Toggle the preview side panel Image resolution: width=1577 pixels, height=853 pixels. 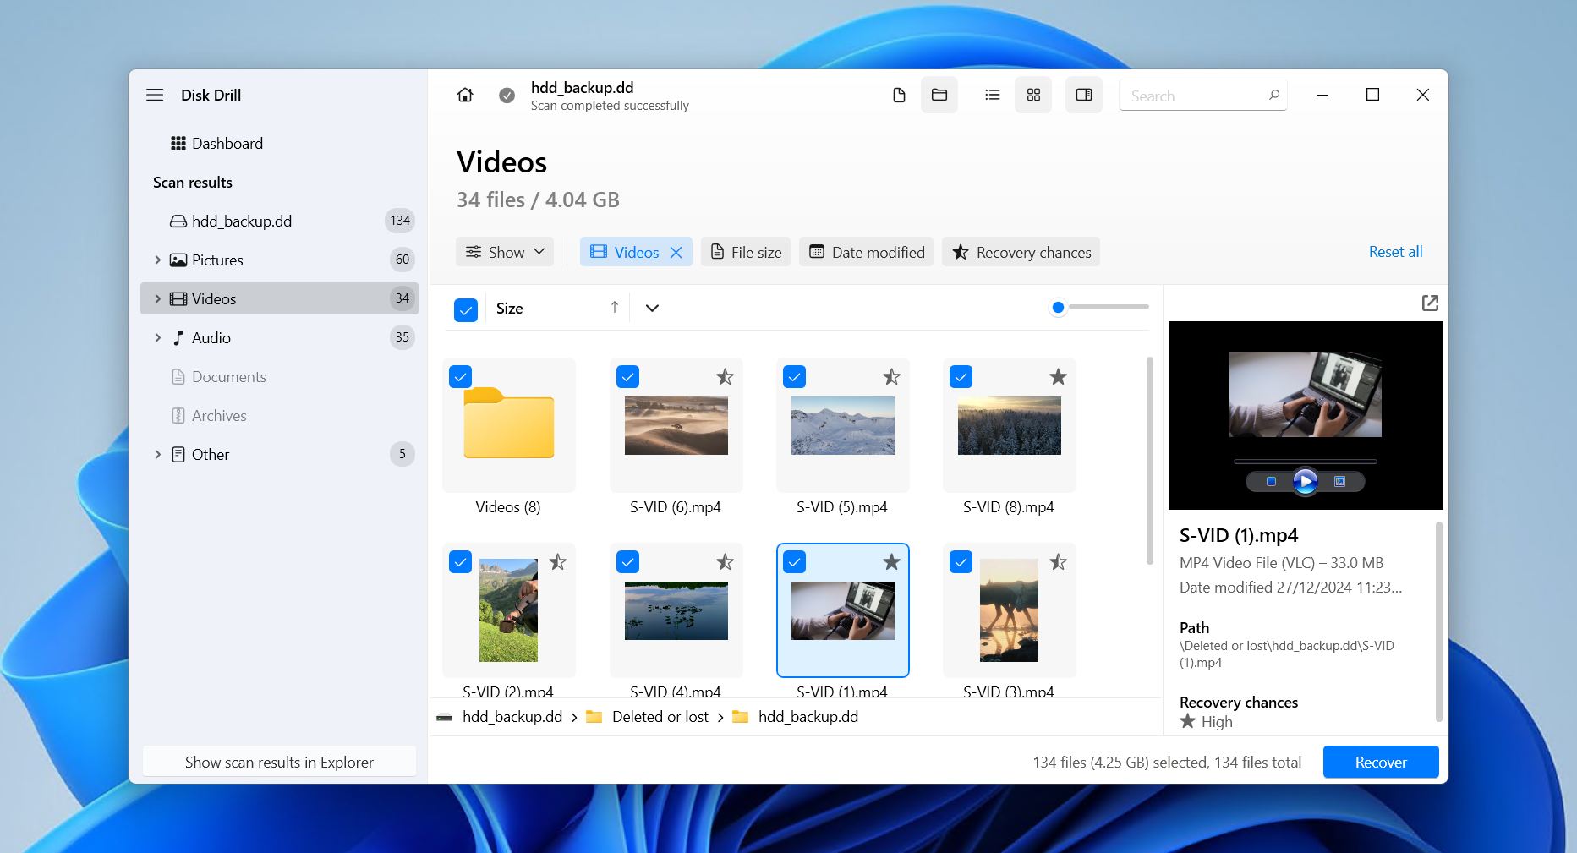[x=1083, y=95]
